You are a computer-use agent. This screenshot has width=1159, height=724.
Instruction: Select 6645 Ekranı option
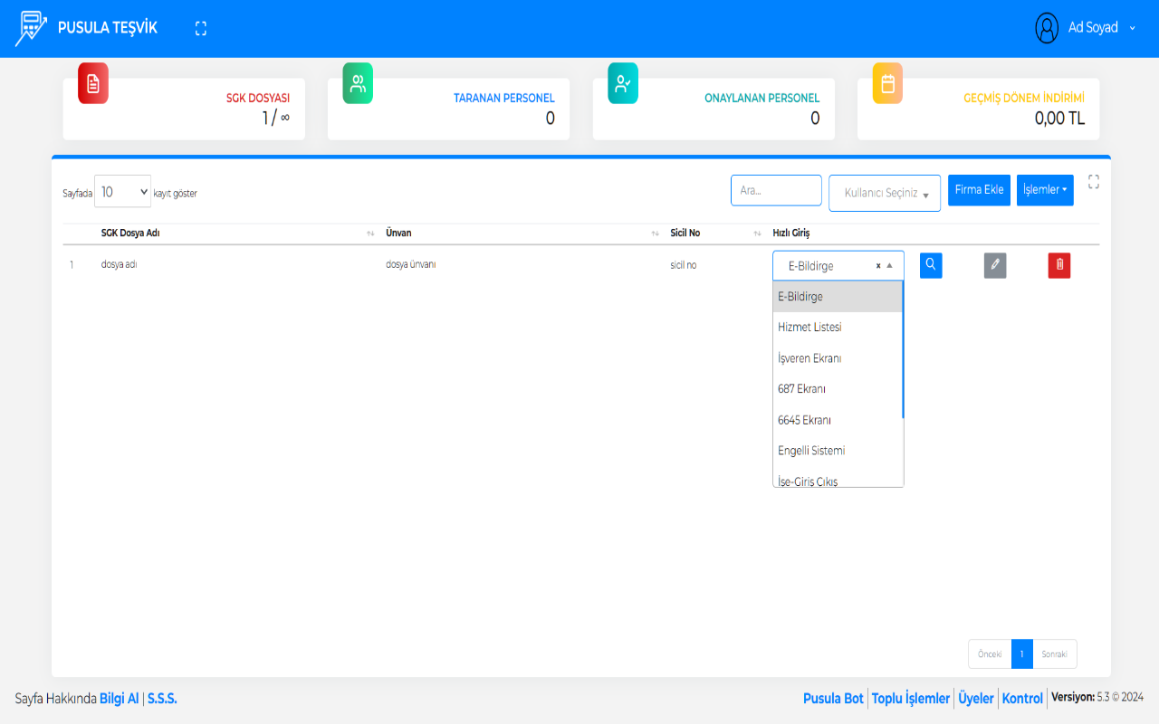click(x=838, y=420)
